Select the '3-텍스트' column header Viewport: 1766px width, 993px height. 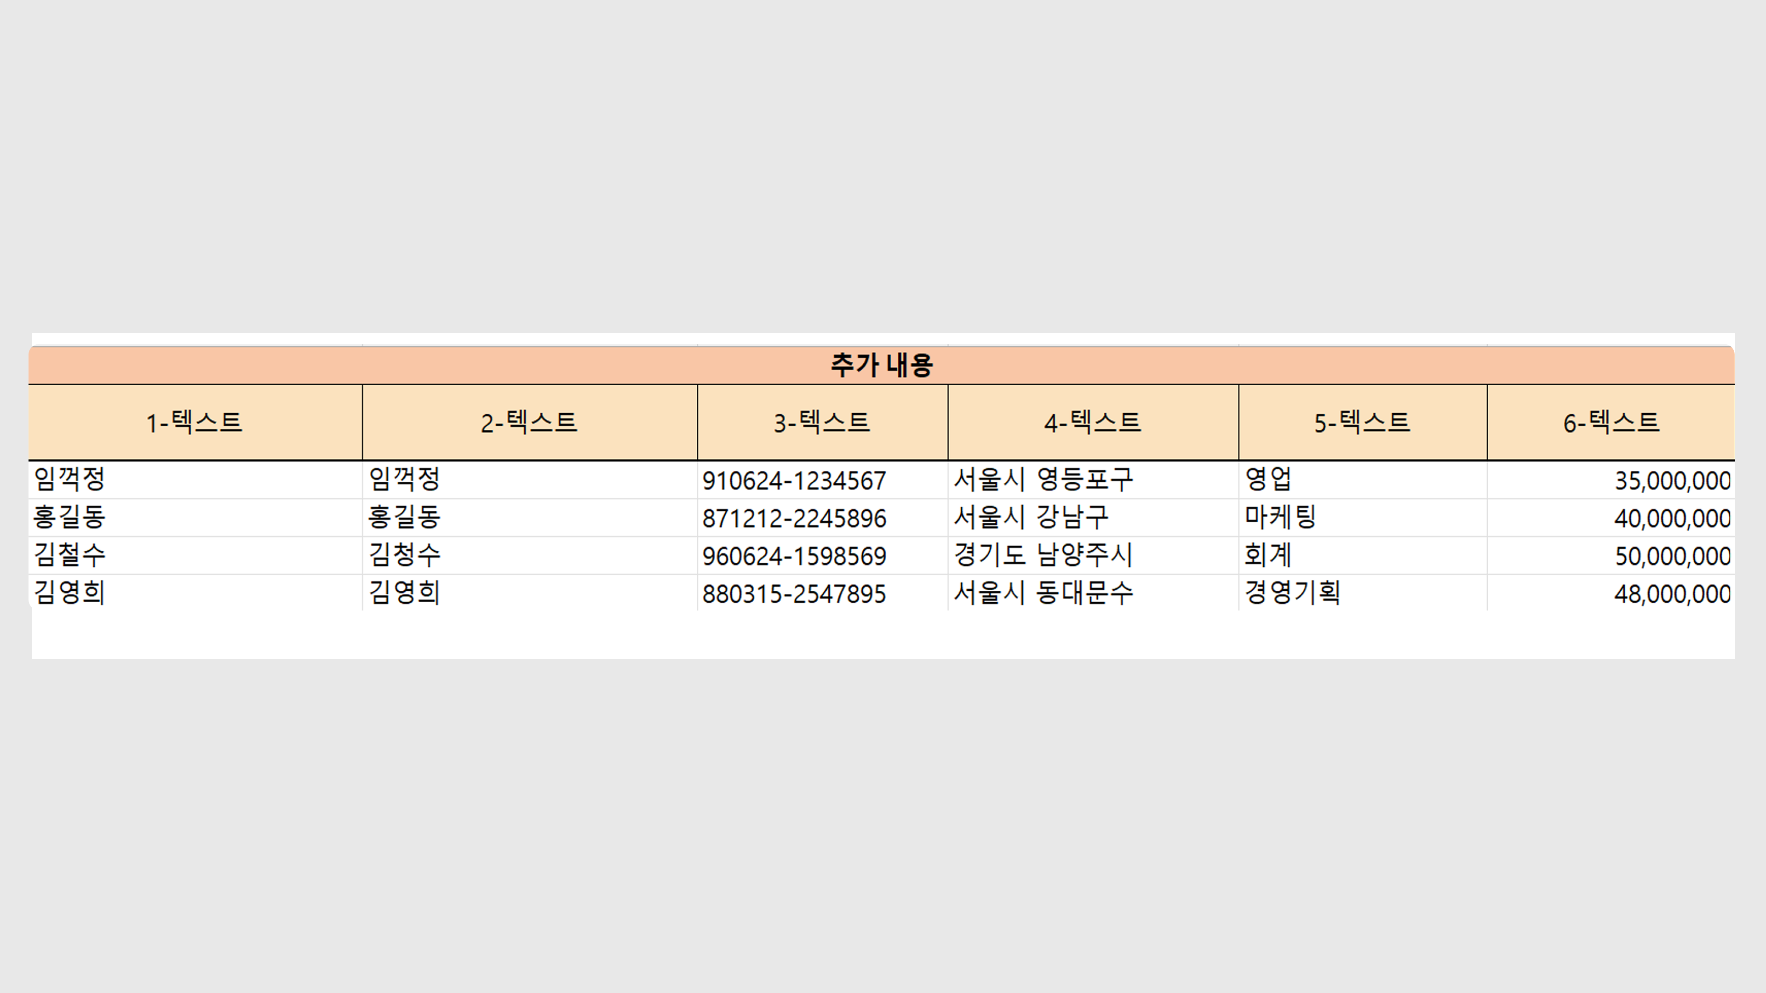[x=822, y=422]
